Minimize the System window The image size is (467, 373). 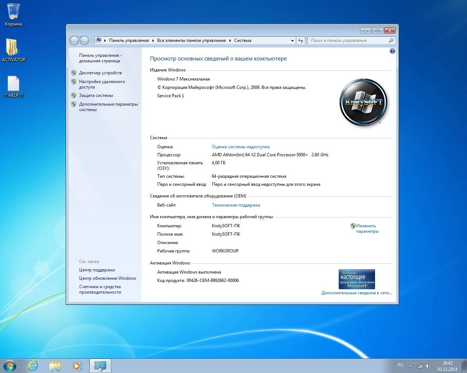click(x=366, y=30)
